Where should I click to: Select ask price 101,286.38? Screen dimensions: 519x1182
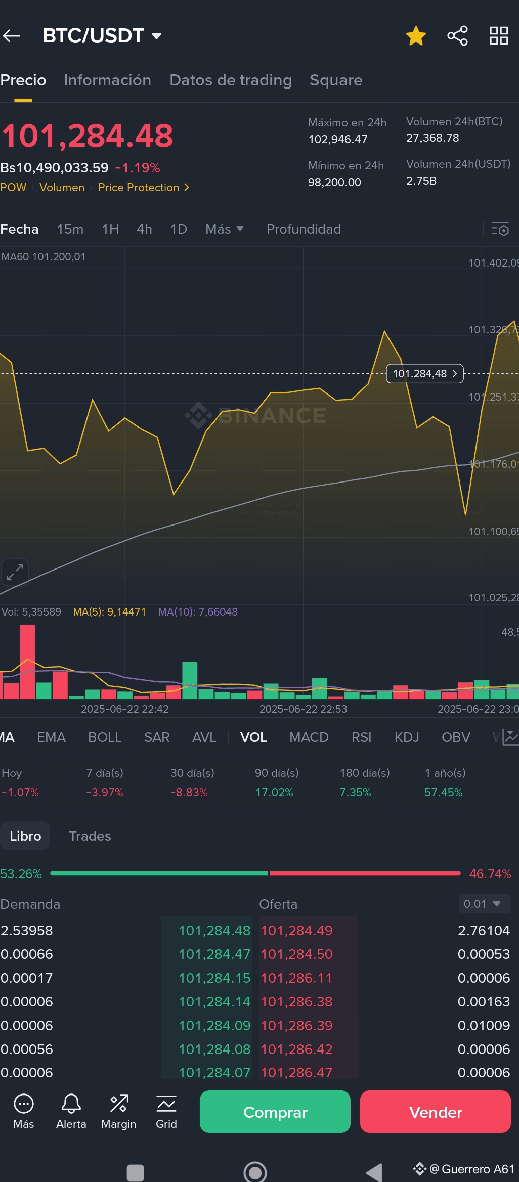297,1002
